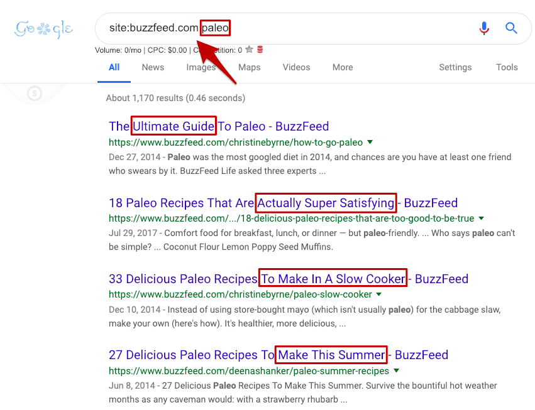Open the Maps tab
The height and width of the screenshot is (410, 535).
[249, 67]
